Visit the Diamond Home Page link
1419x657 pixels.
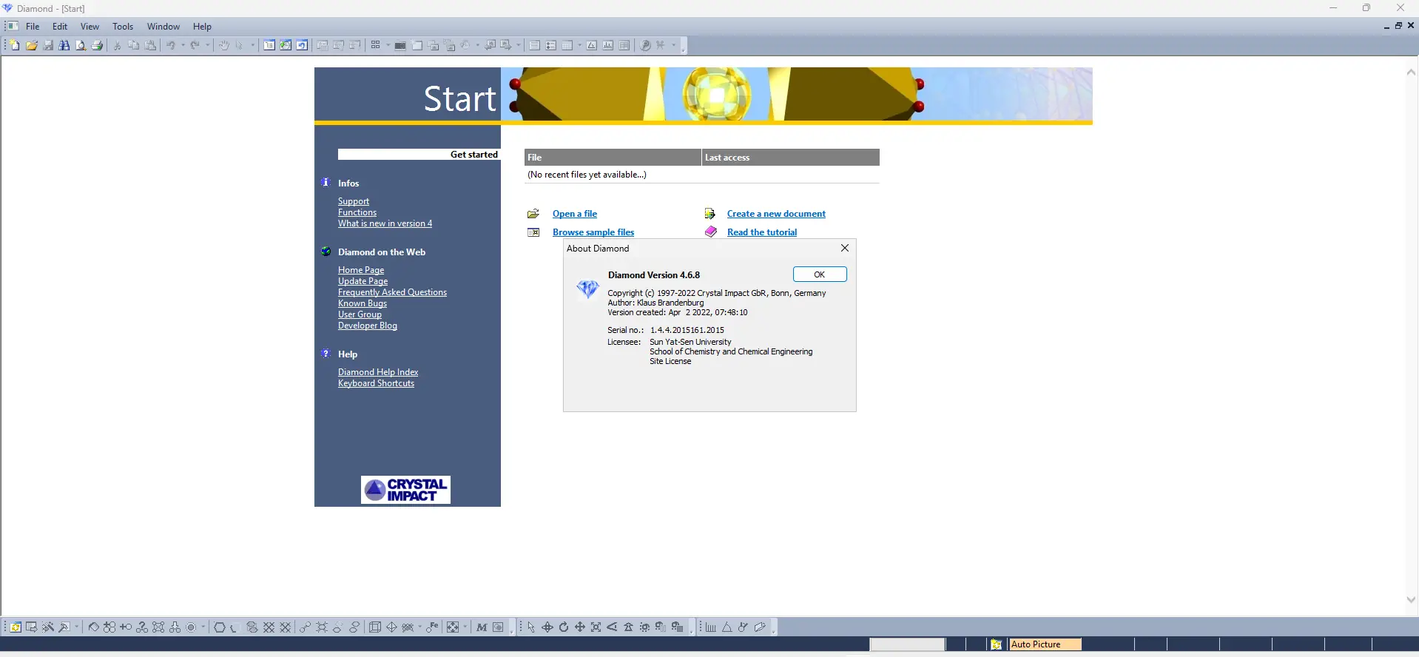[361, 270]
